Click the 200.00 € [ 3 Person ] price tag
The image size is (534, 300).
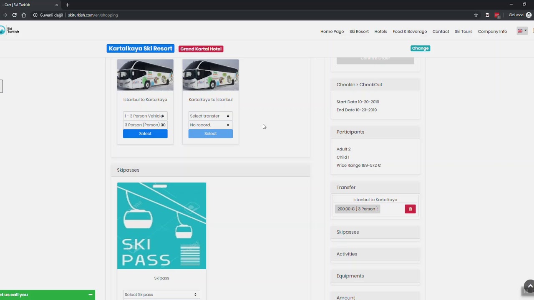358,209
